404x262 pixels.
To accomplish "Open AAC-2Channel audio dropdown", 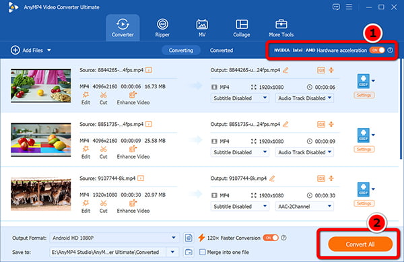I will 304,206.
